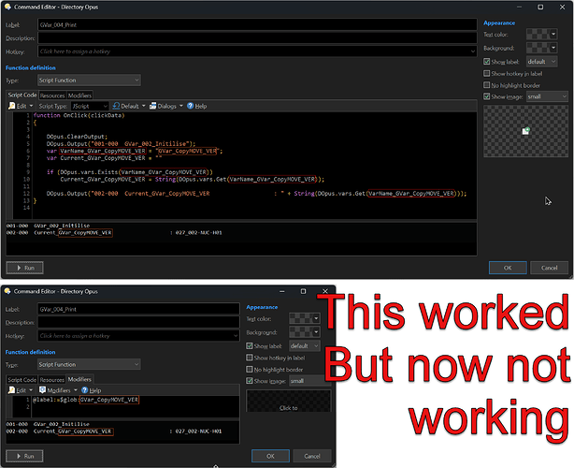Click the Default icon in the upper script toolbar
Image resolution: width=574 pixels, height=468 pixels.
(x=129, y=106)
